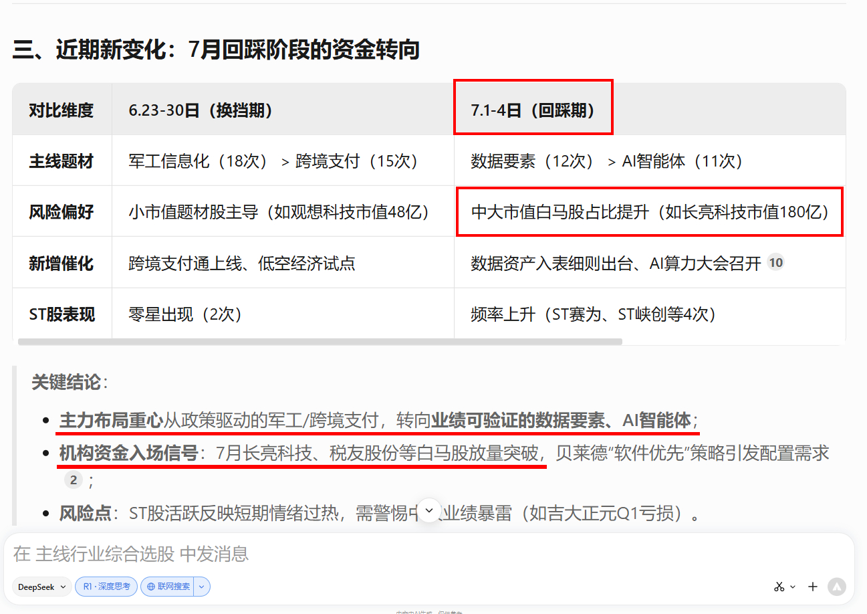Click the table's horizontal scrollbar
This screenshot has width=867, height=614.
(x=320, y=342)
